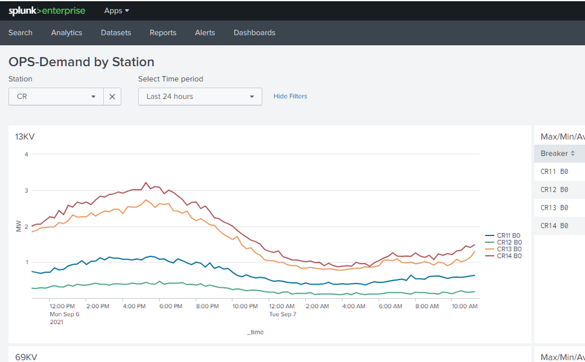
Task: Click the Splunk Enterprise logo
Action: [47, 11]
